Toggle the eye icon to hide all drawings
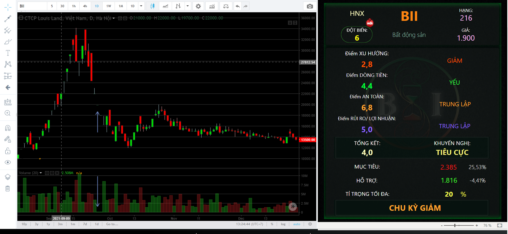508x234 pixels. point(8,162)
